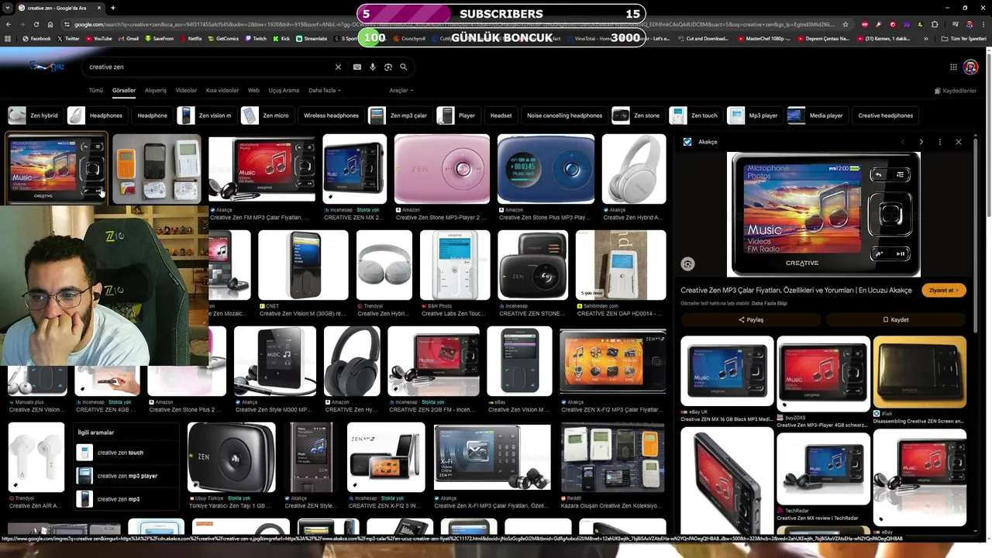Open SaveFrom bookmark in bookmarks bar

tap(159, 39)
